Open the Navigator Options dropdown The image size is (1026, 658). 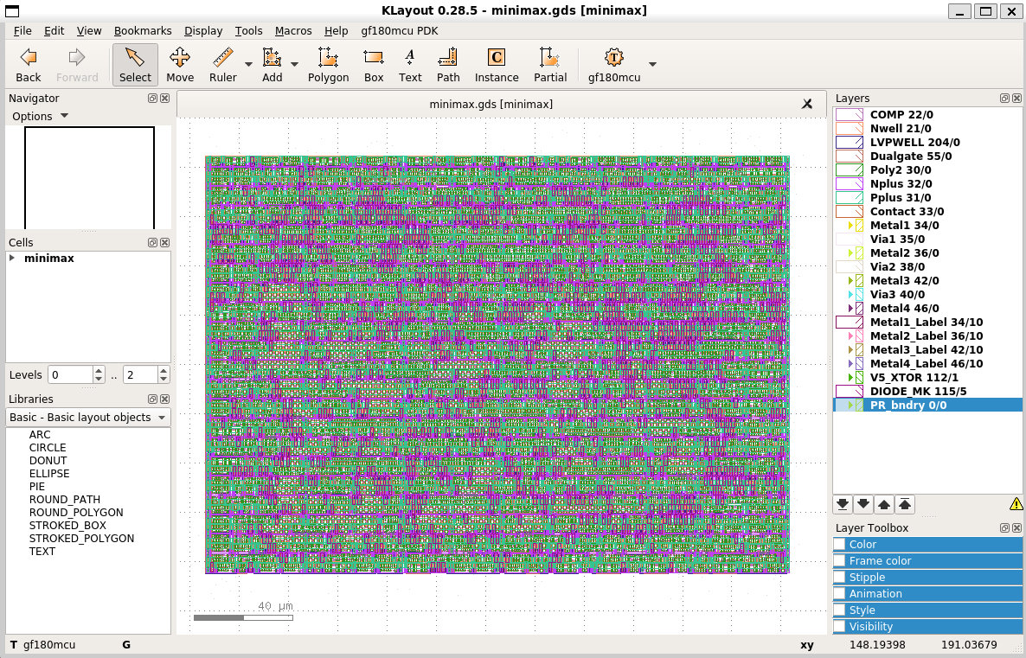[x=40, y=117]
